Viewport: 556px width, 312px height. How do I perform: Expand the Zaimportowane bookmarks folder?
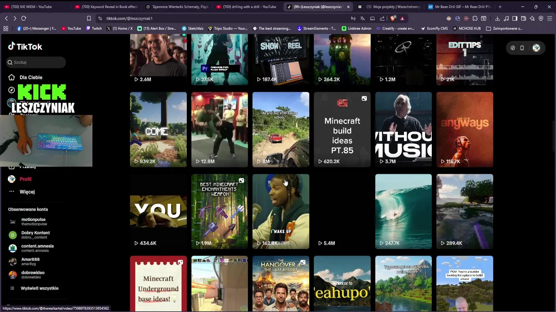[x=504, y=28]
